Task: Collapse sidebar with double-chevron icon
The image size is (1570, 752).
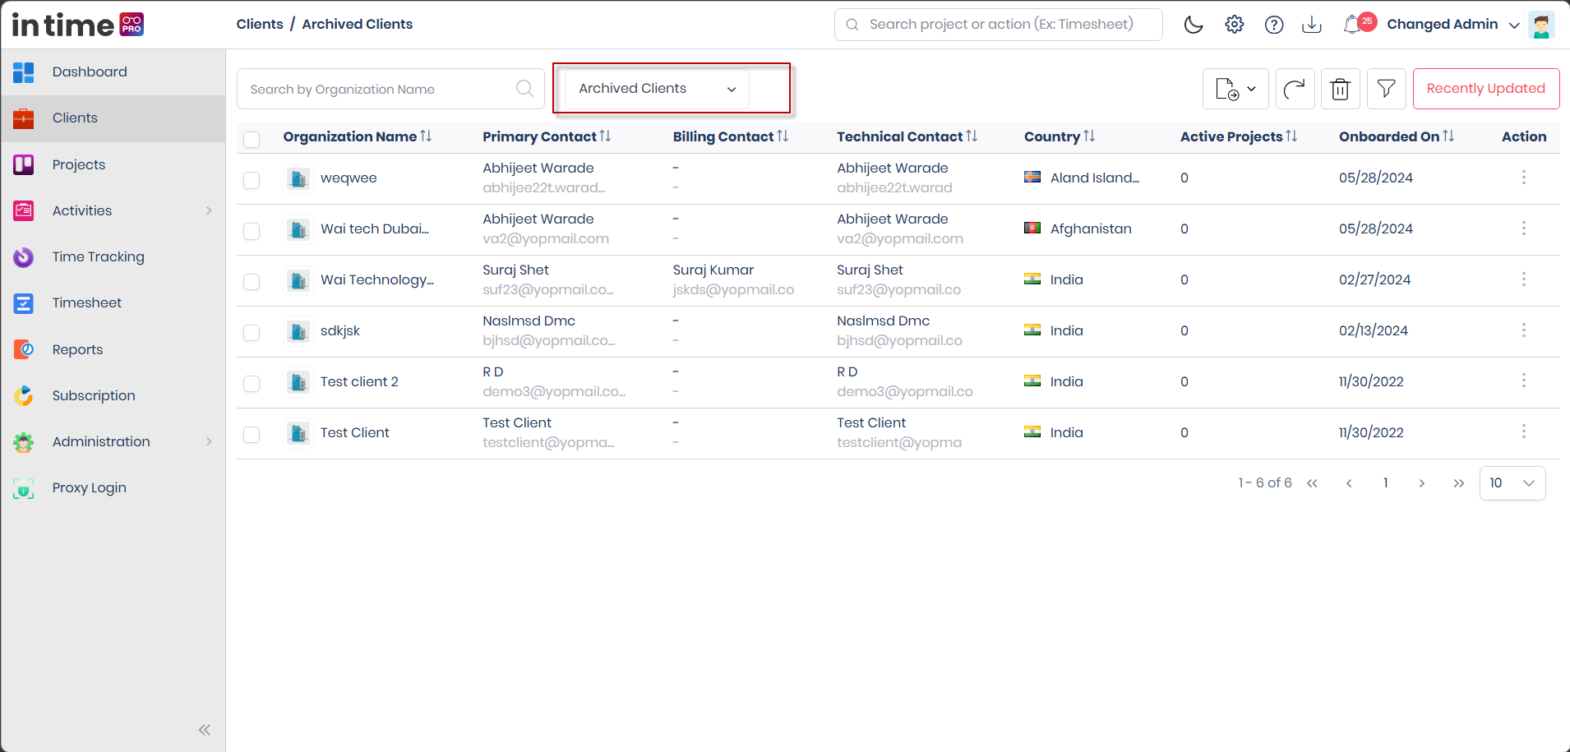Action: click(205, 730)
